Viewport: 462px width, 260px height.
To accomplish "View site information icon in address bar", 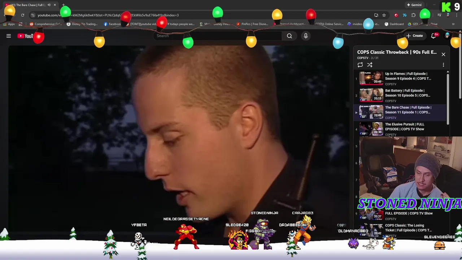I will [33, 15].
